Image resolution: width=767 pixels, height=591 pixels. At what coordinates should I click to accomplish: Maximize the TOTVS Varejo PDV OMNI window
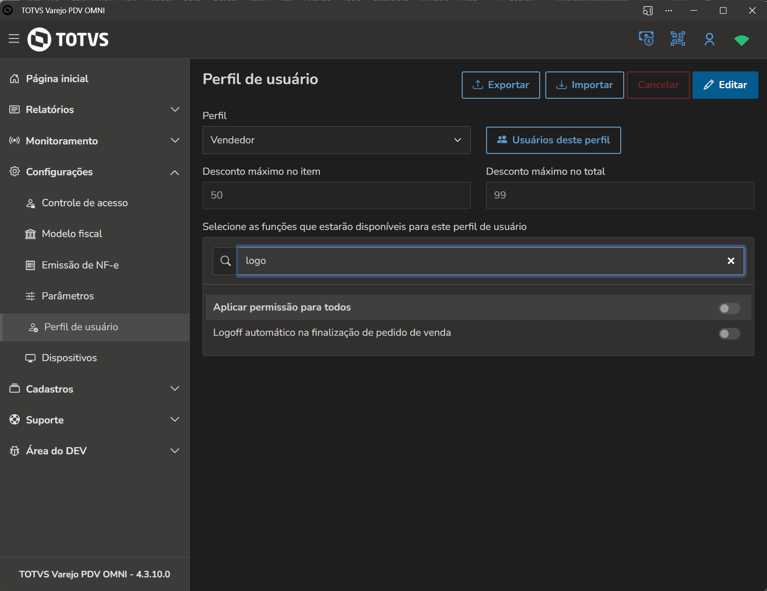point(723,11)
